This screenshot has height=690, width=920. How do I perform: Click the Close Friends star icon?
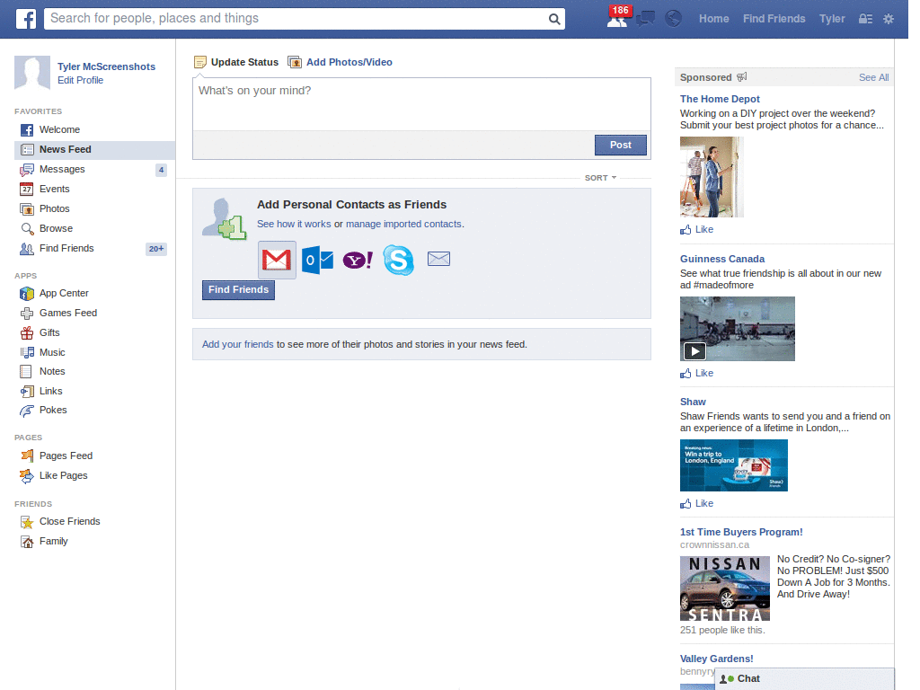click(x=27, y=522)
